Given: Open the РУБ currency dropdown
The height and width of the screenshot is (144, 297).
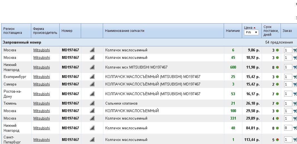Looking at the screenshot, I should (x=251, y=32).
